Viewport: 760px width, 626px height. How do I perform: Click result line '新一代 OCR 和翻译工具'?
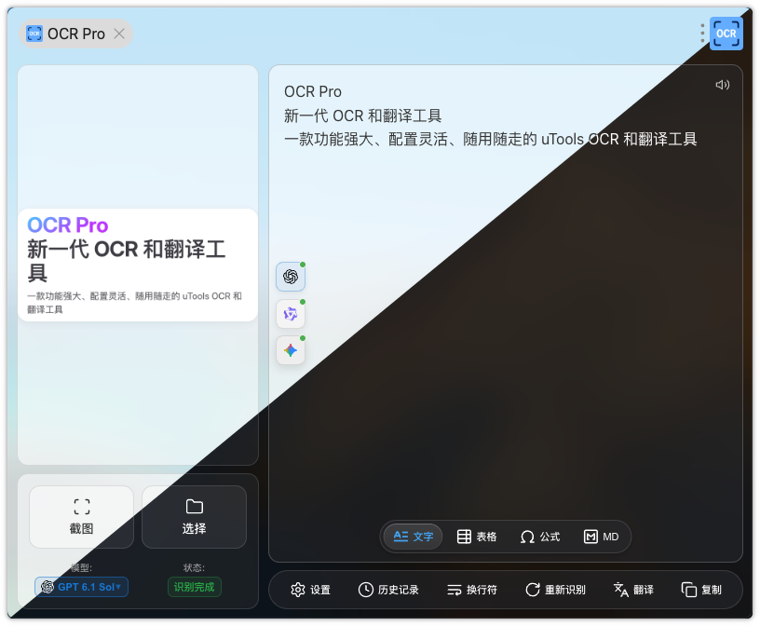[x=362, y=116]
